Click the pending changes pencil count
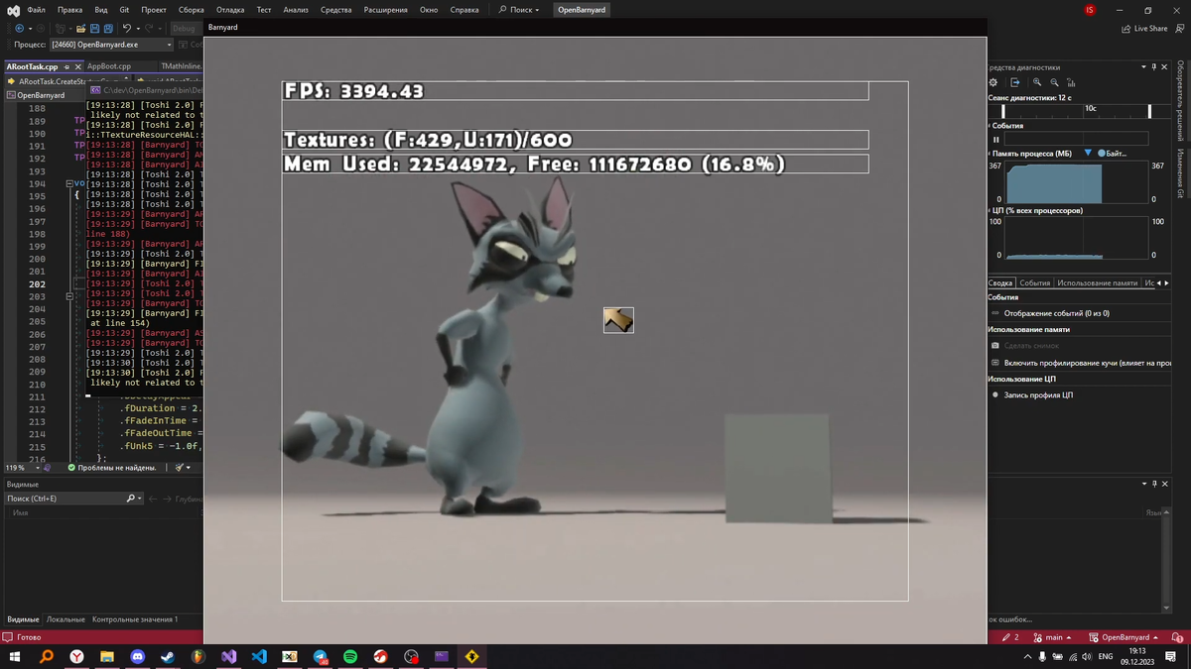 click(x=1010, y=637)
